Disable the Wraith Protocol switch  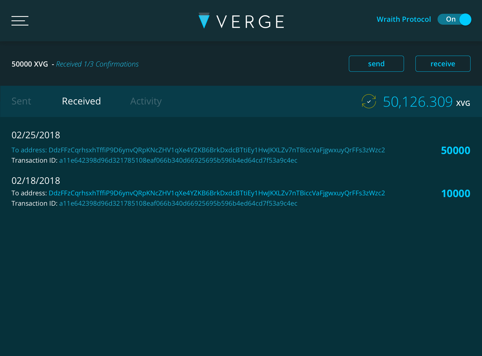click(454, 19)
